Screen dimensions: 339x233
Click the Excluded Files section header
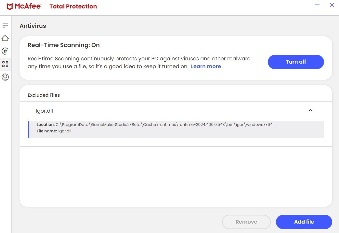point(44,95)
